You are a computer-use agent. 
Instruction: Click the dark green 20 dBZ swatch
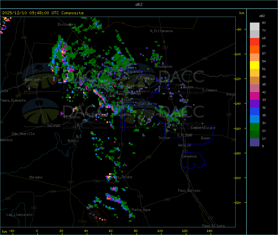[x=255, y=134]
